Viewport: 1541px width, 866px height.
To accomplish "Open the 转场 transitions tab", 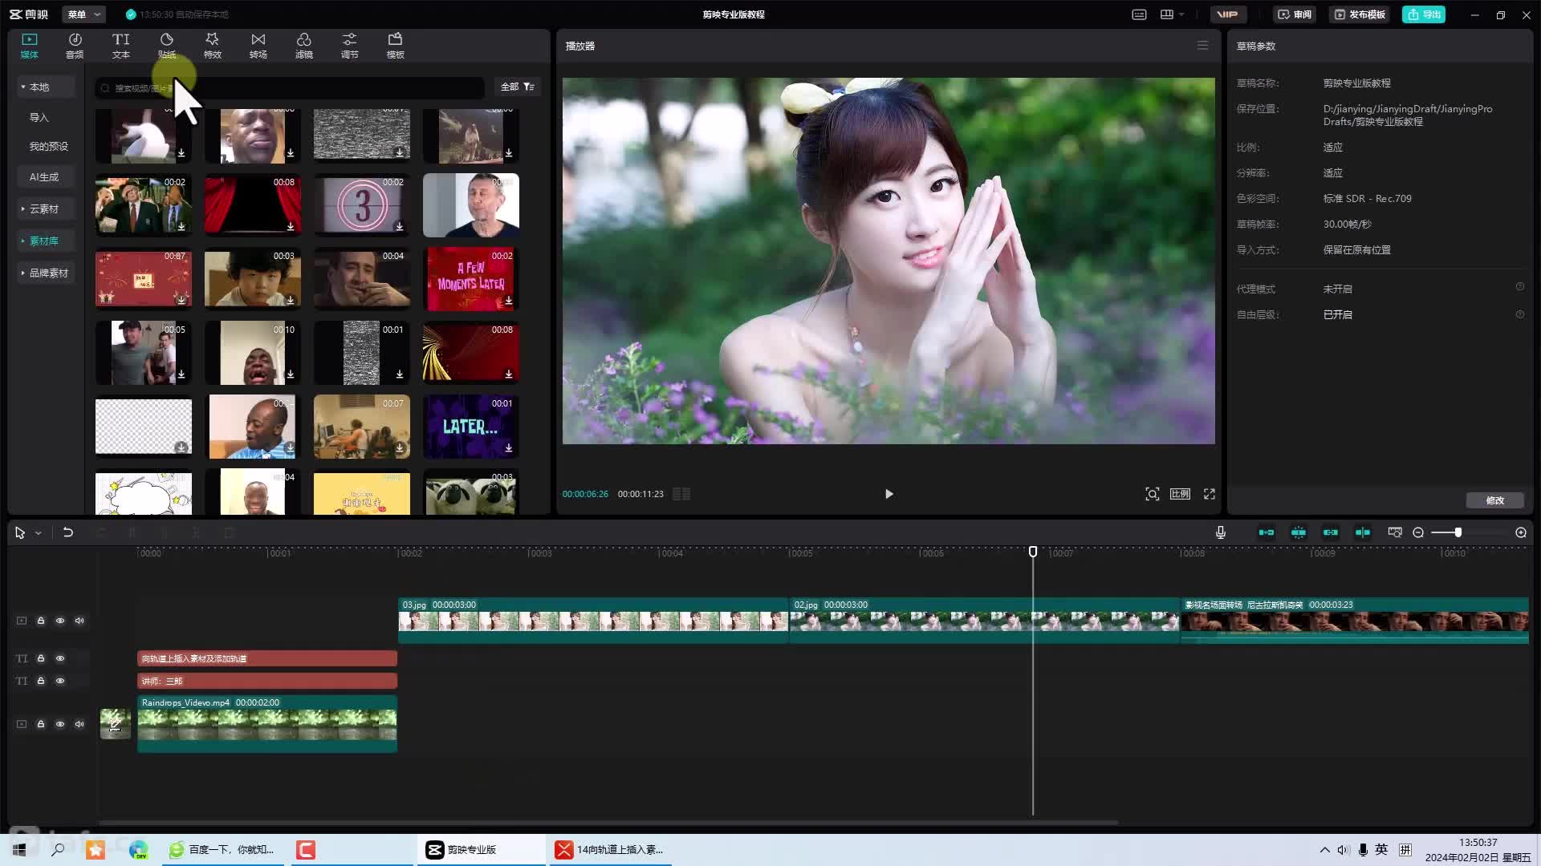I will tap(258, 46).
